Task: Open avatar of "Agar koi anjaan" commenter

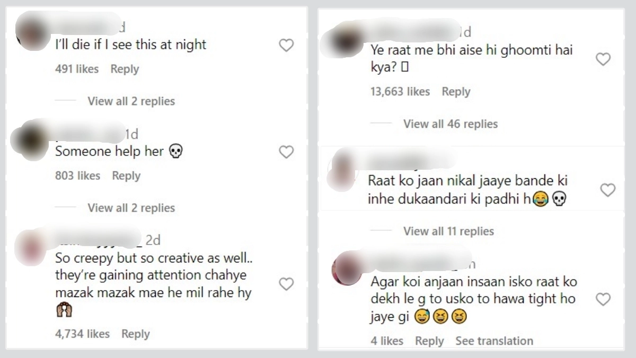Action: pyautogui.click(x=347, y=268)
